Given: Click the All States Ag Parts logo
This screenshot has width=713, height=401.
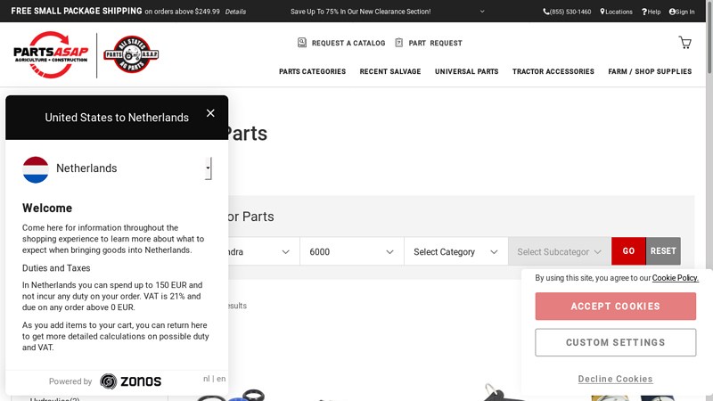Looking at the screenshot, I should [x=131, y=54].
